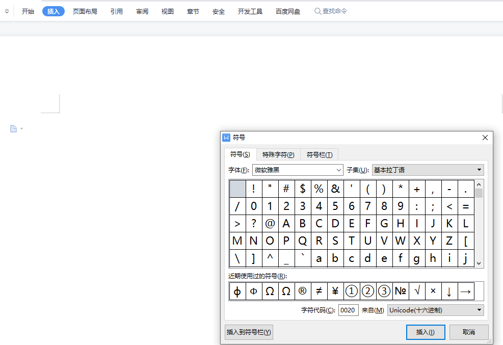Click the circled number ① symbol
The width and height of the screenshot is (503, 345).
tap(352, 291)
